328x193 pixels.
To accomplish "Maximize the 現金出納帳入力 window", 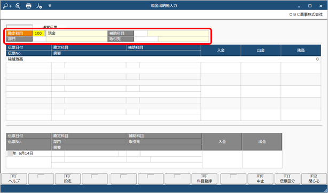I will pyautogui.click(x=310, y=6).
